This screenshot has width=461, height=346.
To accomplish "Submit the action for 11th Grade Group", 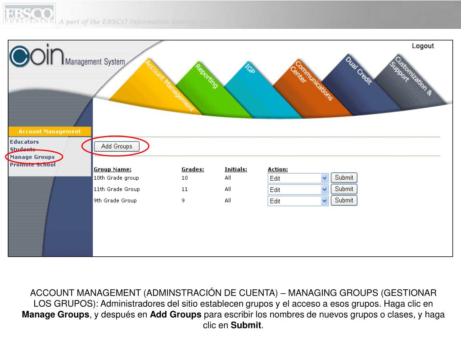I will [x=344, y=189].
